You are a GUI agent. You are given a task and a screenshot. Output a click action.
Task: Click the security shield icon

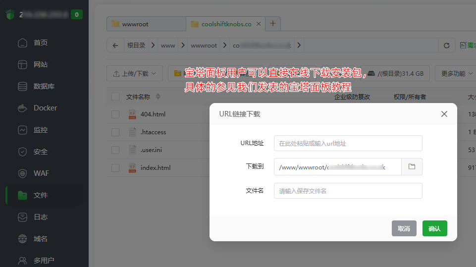tap(22, 152)
